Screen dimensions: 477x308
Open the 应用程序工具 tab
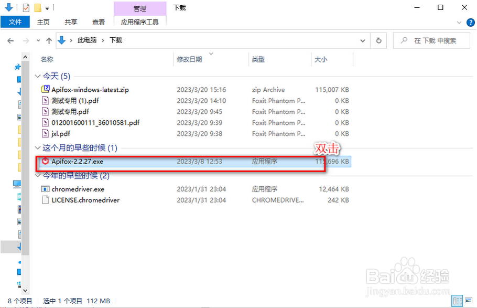pyautogui.click(x=139, y=22)
